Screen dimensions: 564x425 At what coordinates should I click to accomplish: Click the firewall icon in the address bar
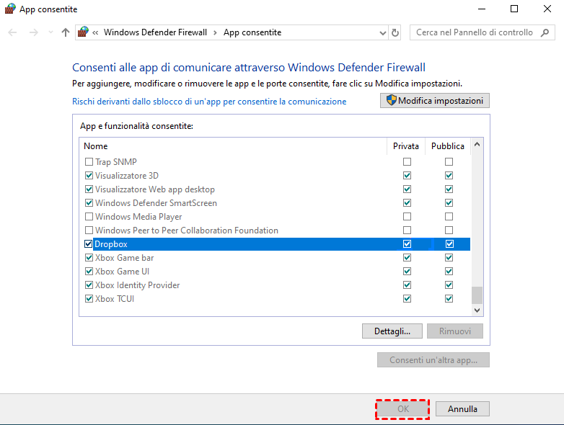pyautogui.click(x=84, y=32)
